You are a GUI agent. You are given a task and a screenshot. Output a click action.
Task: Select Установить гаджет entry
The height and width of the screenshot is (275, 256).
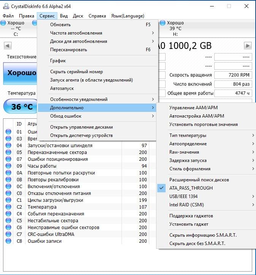point(207,224)
